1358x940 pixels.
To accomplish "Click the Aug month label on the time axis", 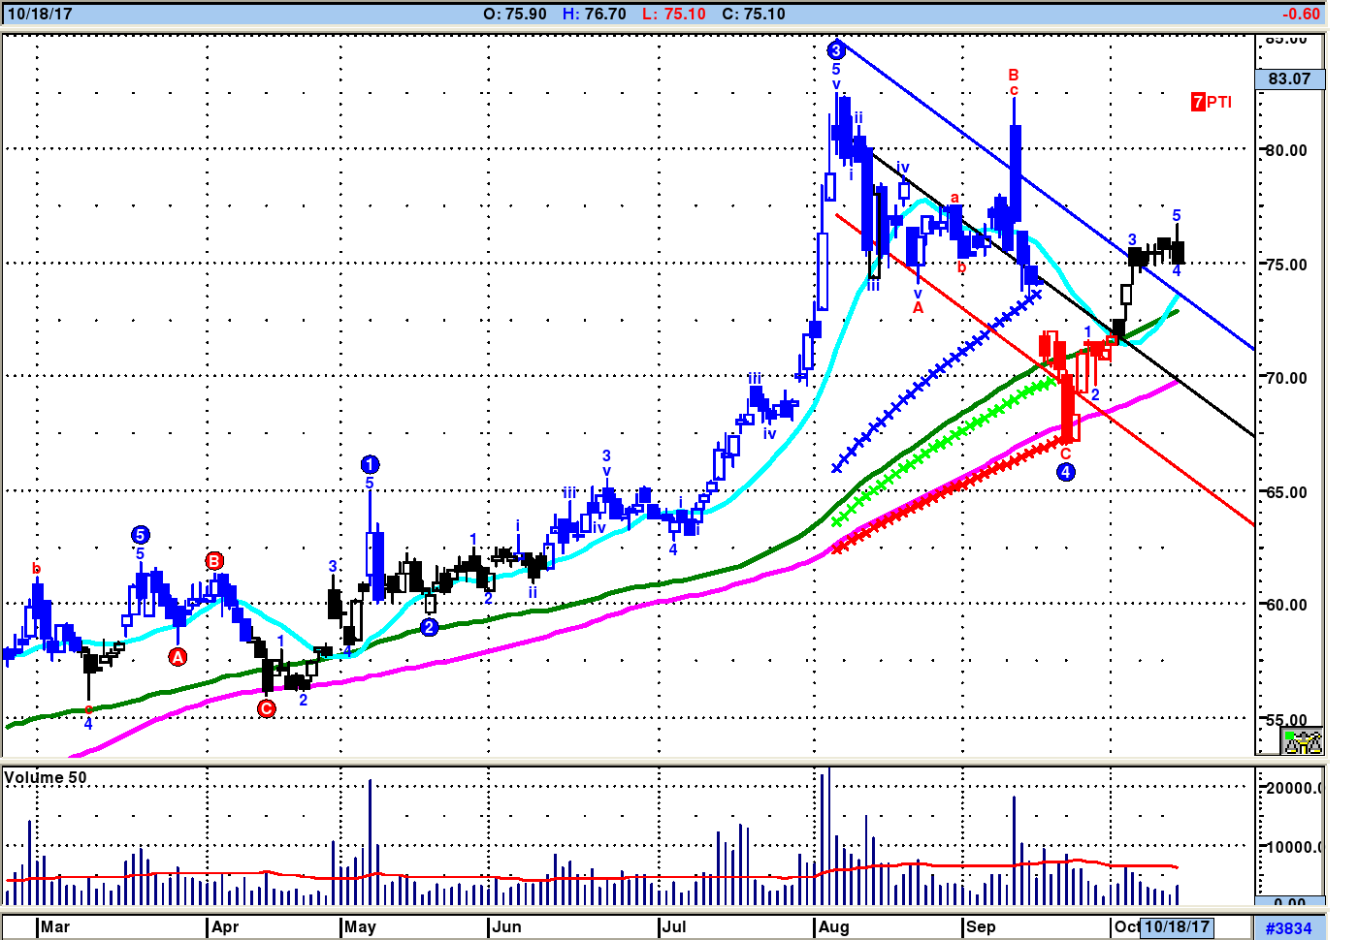I will click(x=833, y=926).
